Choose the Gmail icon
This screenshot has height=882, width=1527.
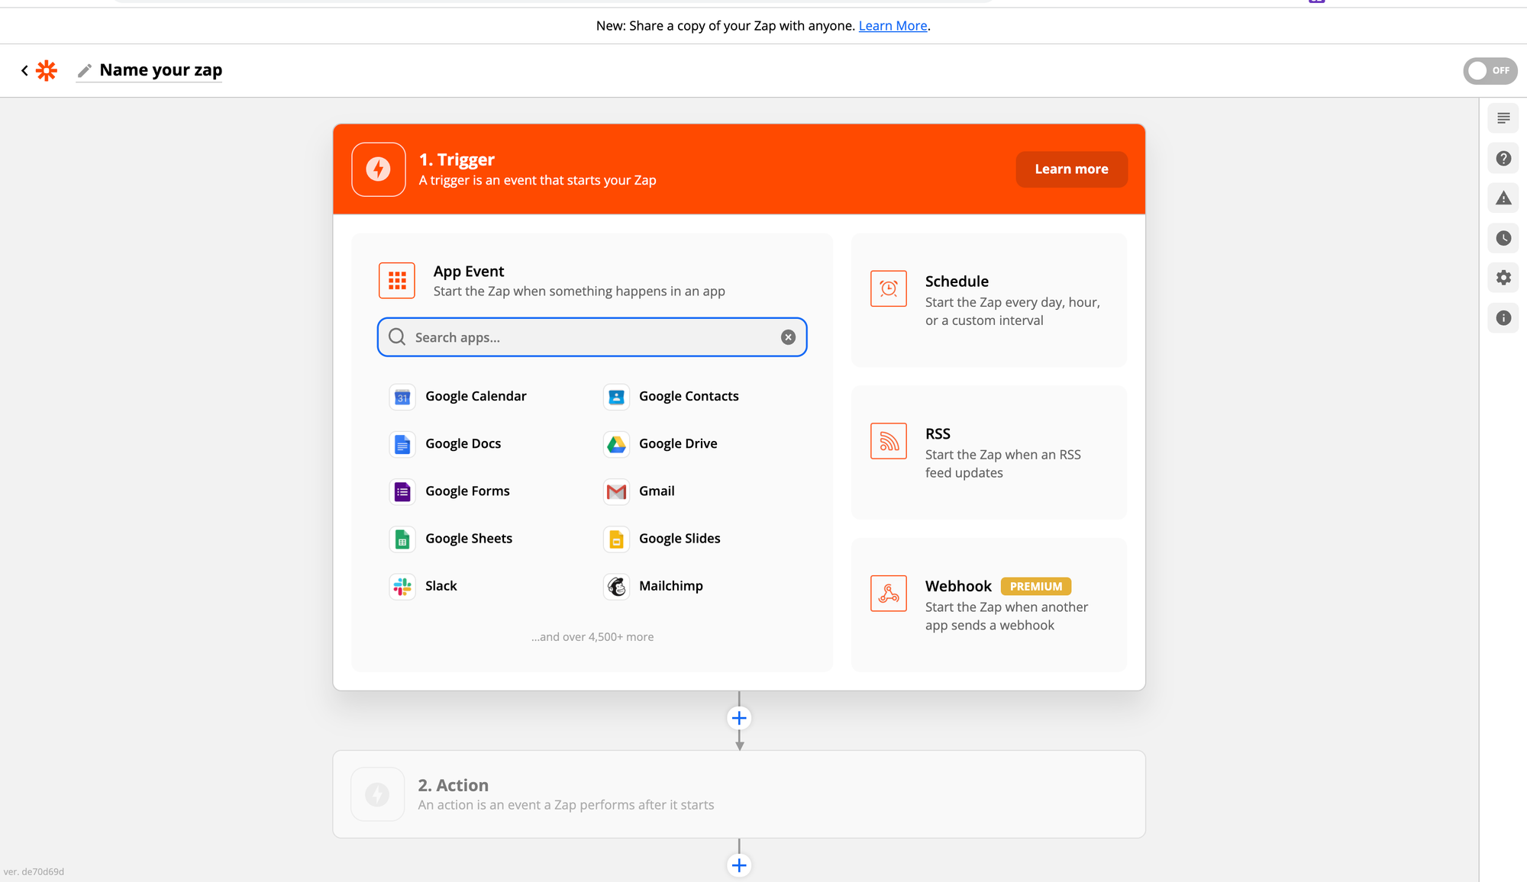(x=616, y=491)
